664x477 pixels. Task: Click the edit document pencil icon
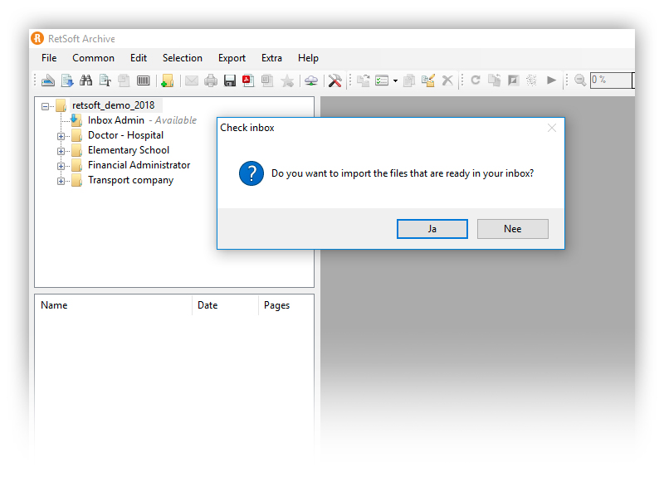pos(428,80)
